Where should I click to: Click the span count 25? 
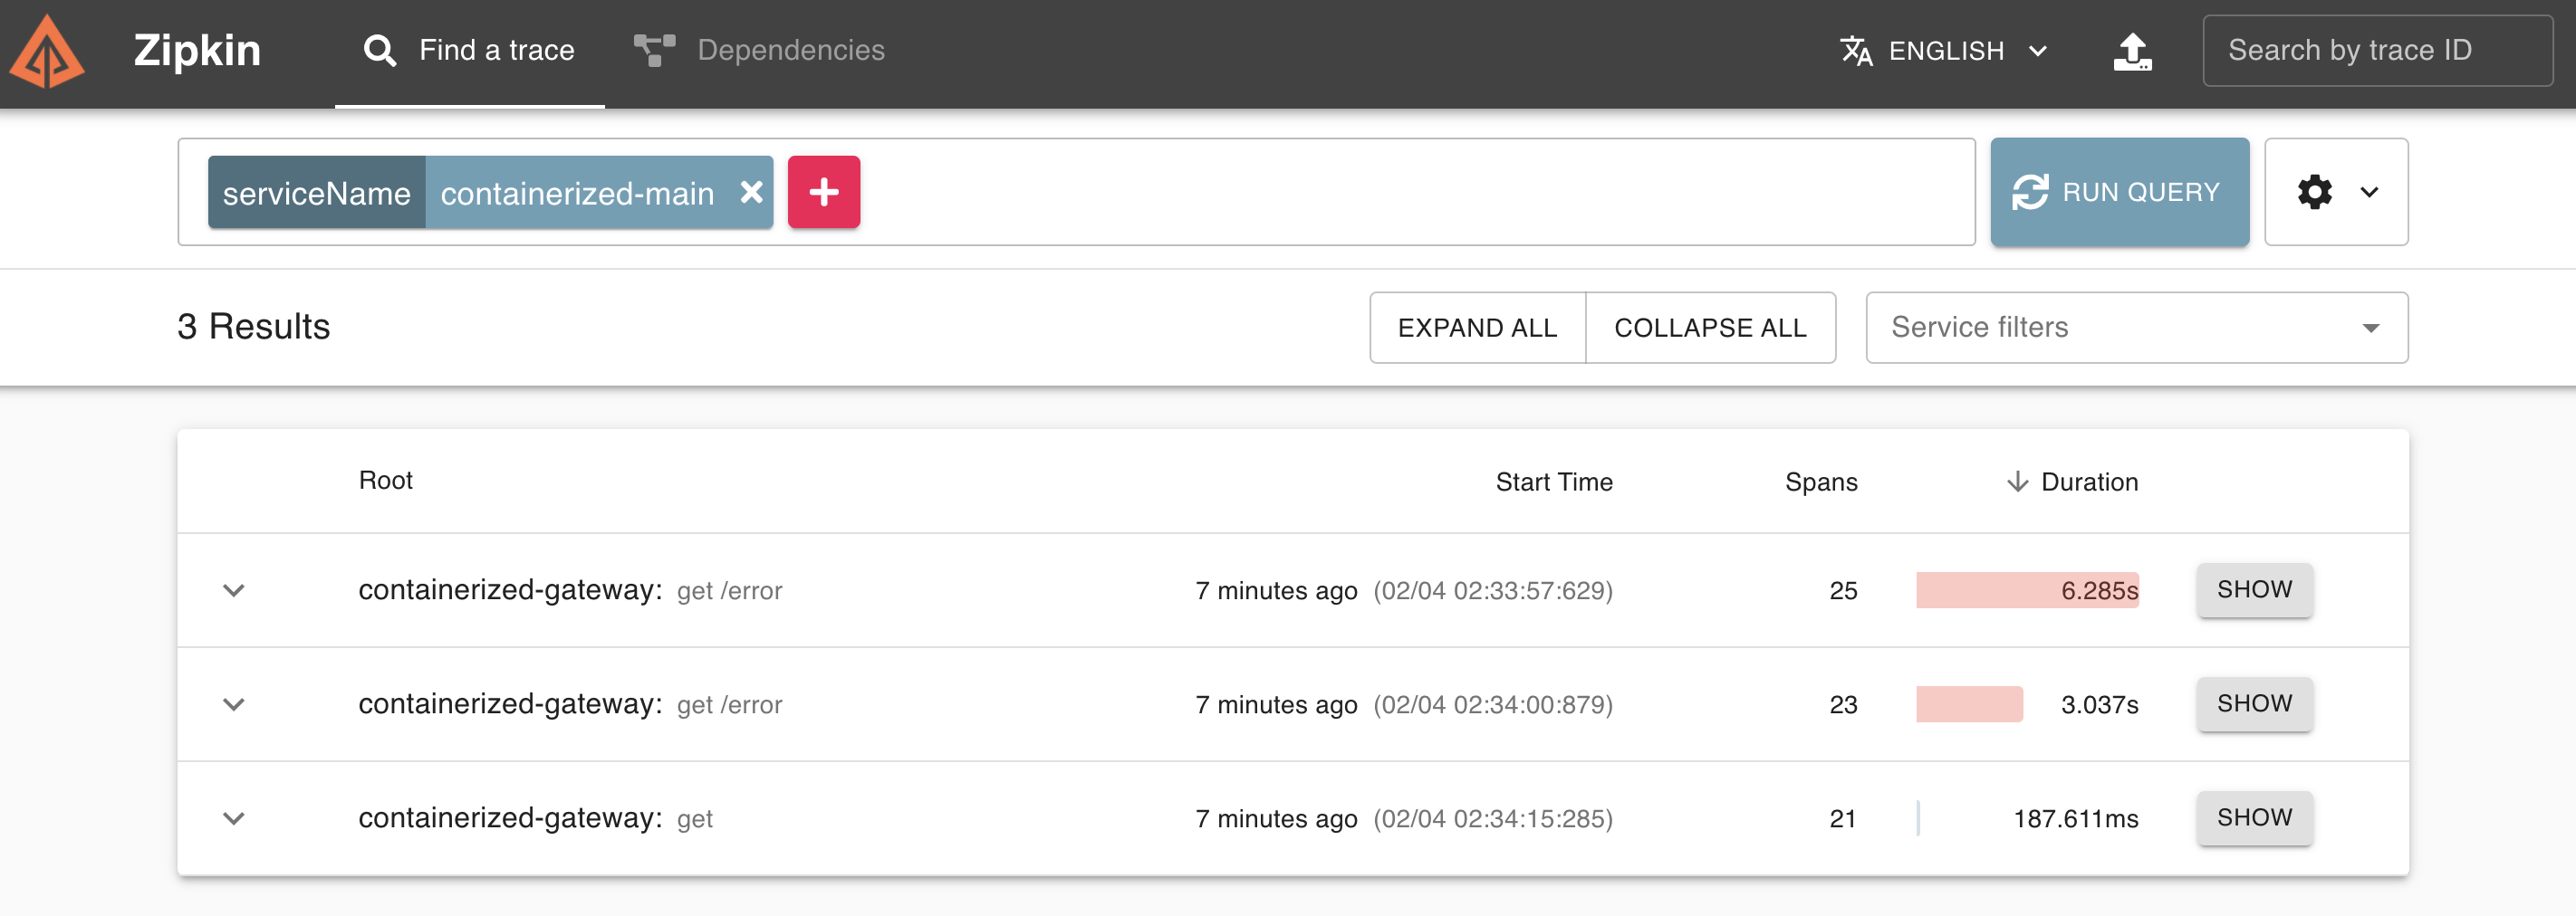coord(1843,590)
